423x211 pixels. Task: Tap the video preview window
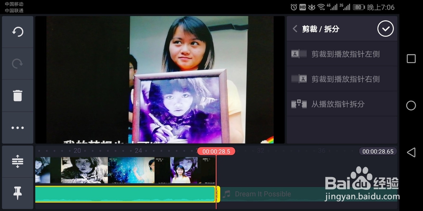click(160, 80)
